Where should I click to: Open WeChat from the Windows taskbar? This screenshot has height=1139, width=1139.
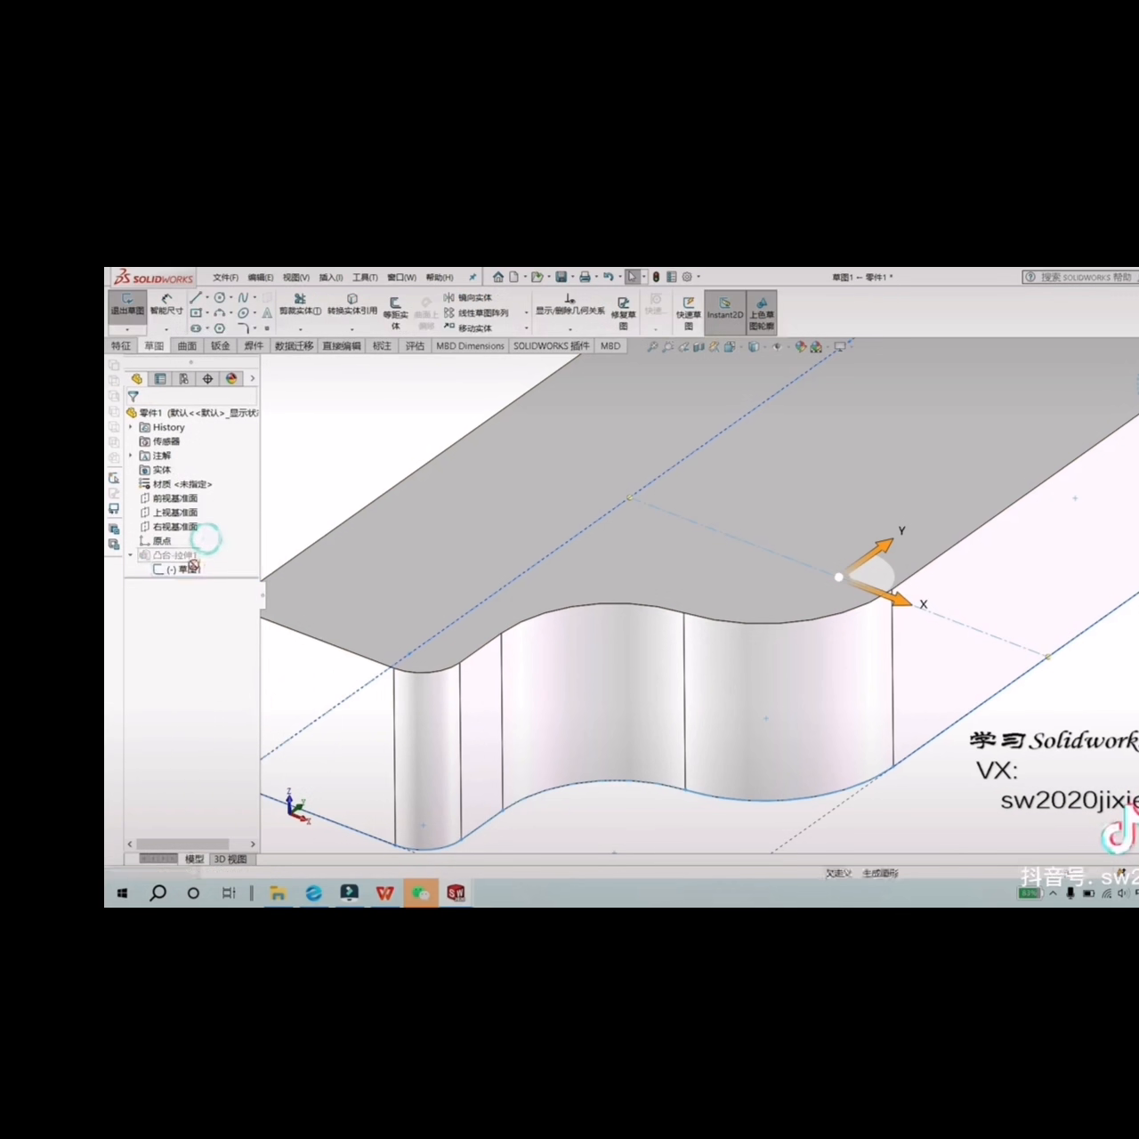(421, 893)
